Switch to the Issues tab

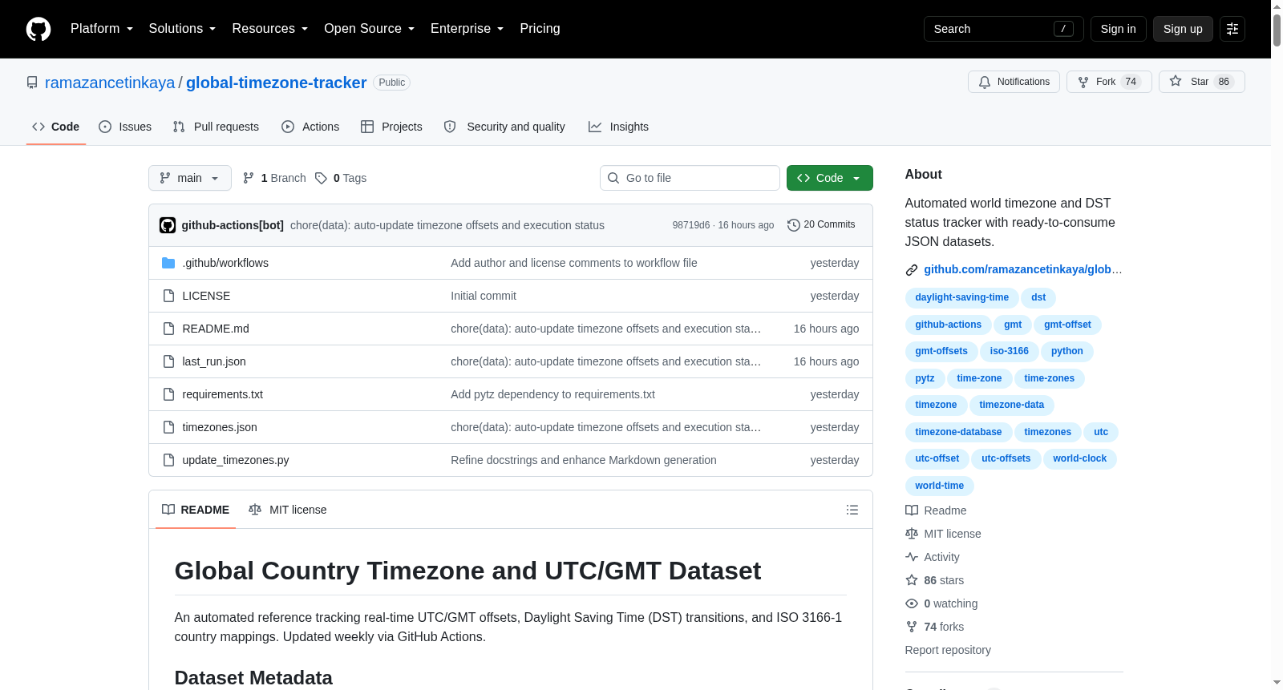point(125,127)
